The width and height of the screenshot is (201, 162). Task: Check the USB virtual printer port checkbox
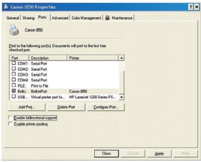[14, 96]
